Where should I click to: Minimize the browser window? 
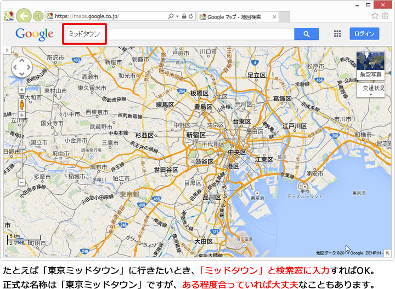point(357,5)
